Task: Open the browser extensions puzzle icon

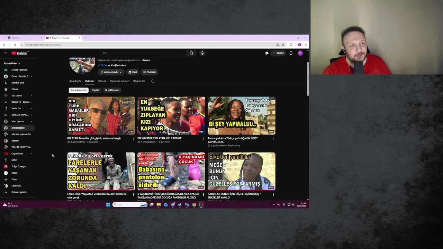Action: click(x=291, y=45)
